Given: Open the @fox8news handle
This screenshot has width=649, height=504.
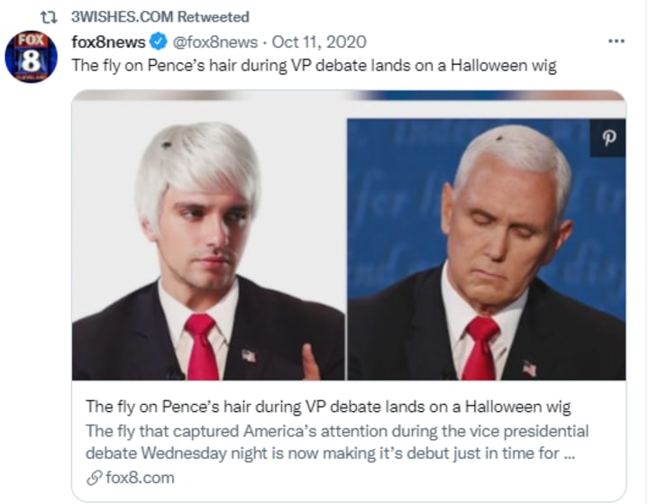Looking at the screenshot, I should [x=215, y=41].
